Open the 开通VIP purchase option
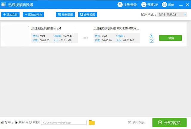191x129 pixels. (150, 5)
